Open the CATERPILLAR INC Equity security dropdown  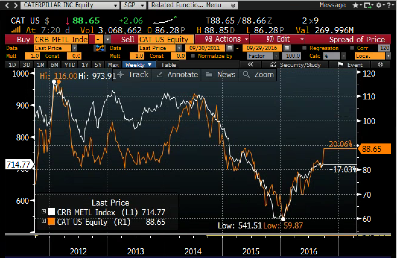coord(69,5)
